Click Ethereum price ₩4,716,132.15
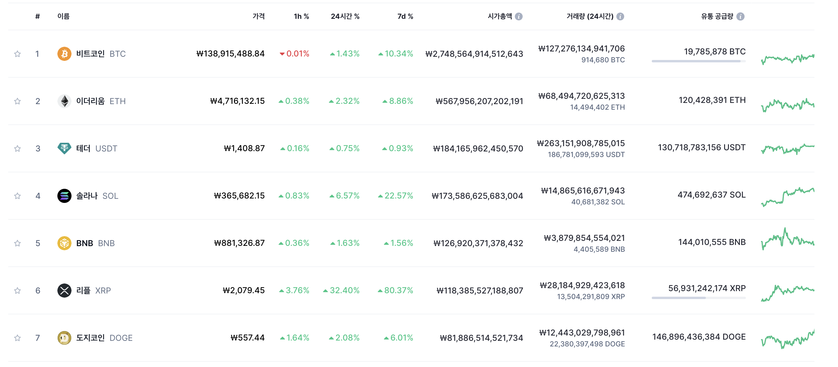The height and width of the screenshot is (367, 838). coord(237,101)
